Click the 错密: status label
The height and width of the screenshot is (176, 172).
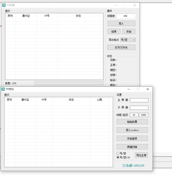point(113,70)
